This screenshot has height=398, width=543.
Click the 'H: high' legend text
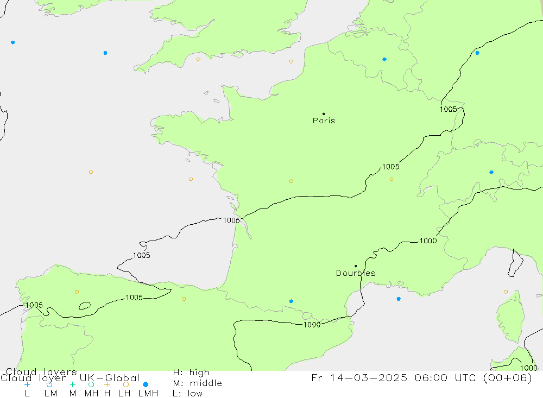coord(191,372)
